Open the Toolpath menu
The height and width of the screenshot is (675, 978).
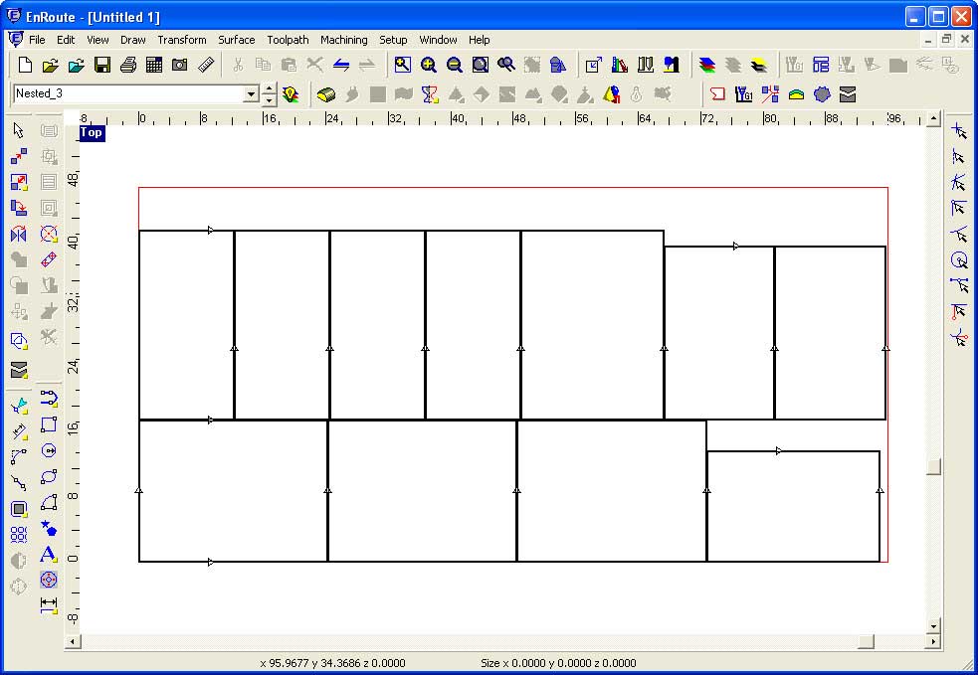point(288,39)
